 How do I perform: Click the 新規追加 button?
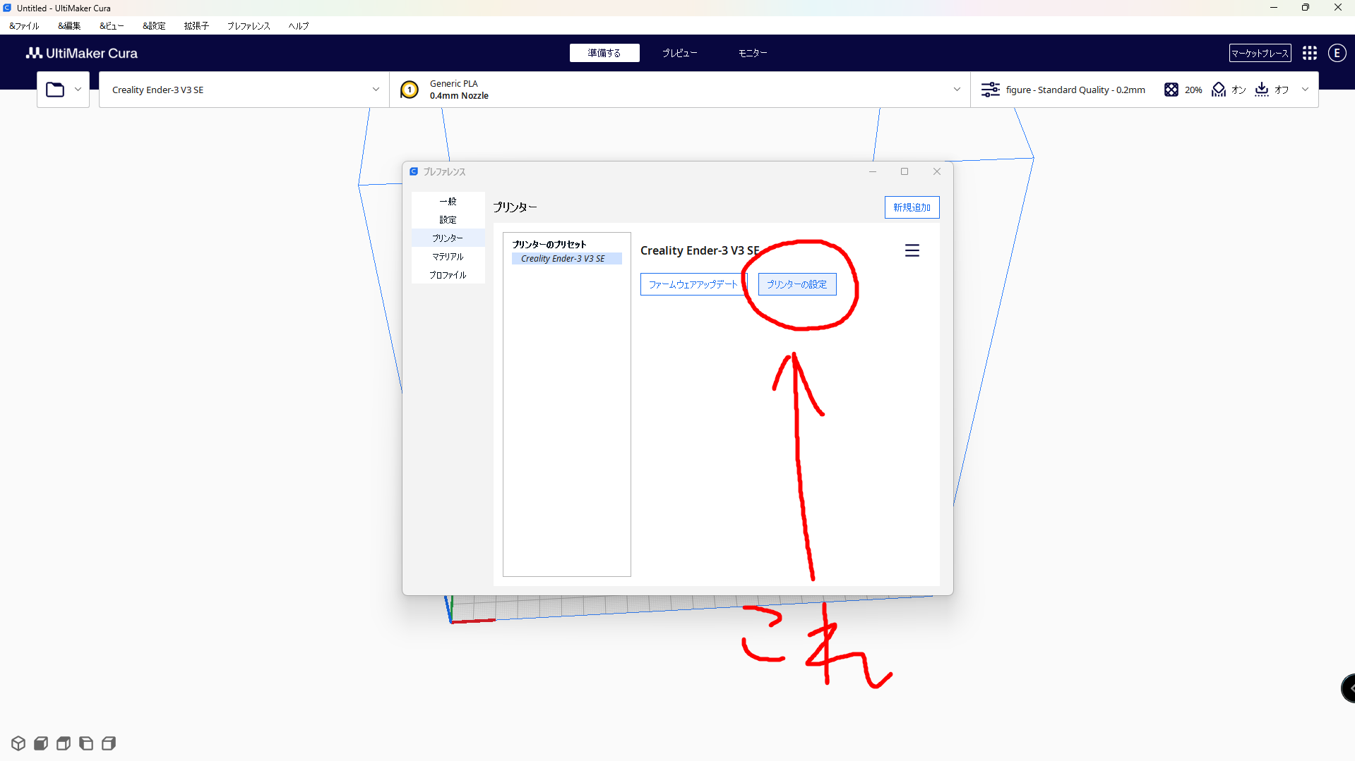[x=912, y=207]
